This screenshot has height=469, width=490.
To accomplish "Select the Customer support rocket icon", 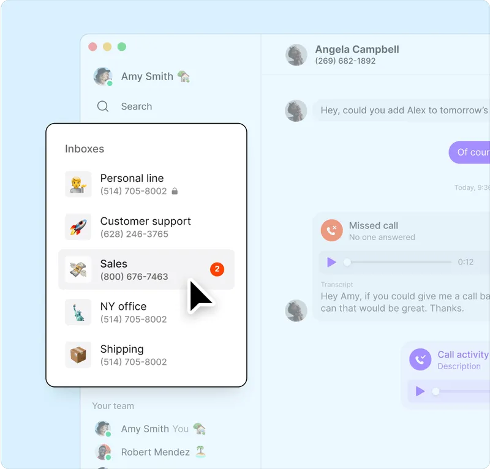I will point(78,227).
